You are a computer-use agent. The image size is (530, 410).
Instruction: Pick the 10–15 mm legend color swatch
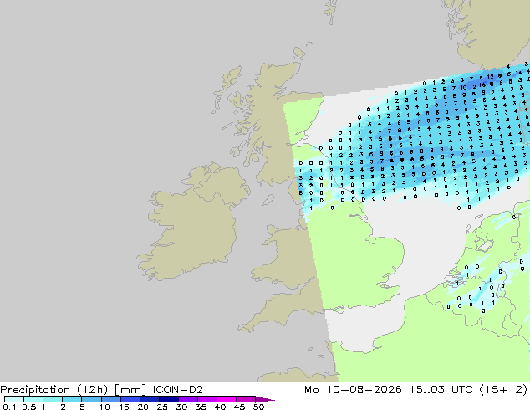point(110,399)
